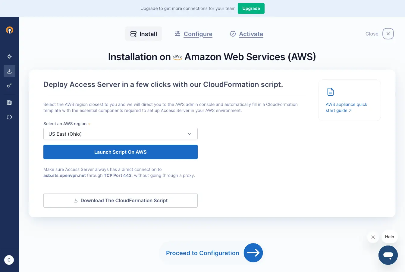Select the Install step tab
This screenshot has height=272, width=405.
point(143,34)
